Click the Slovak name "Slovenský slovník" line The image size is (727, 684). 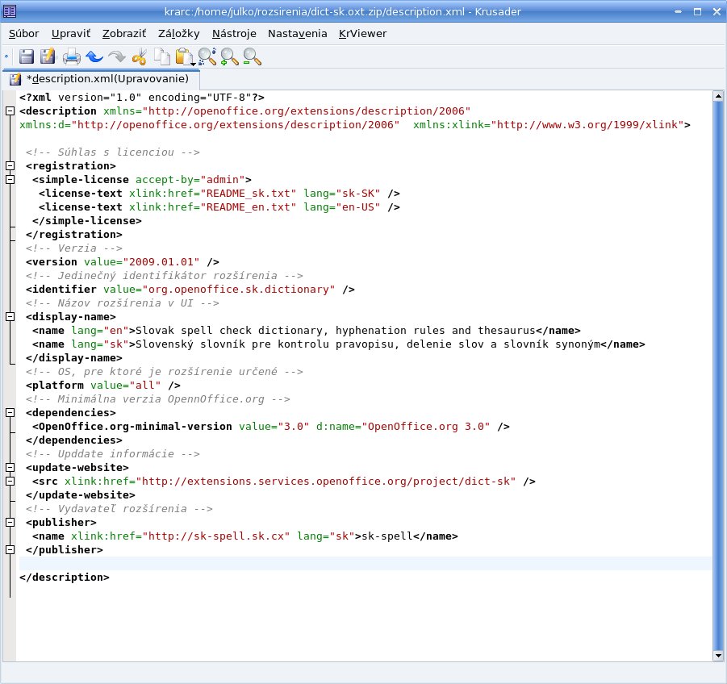pyautogui.click(x=338, y=344)
